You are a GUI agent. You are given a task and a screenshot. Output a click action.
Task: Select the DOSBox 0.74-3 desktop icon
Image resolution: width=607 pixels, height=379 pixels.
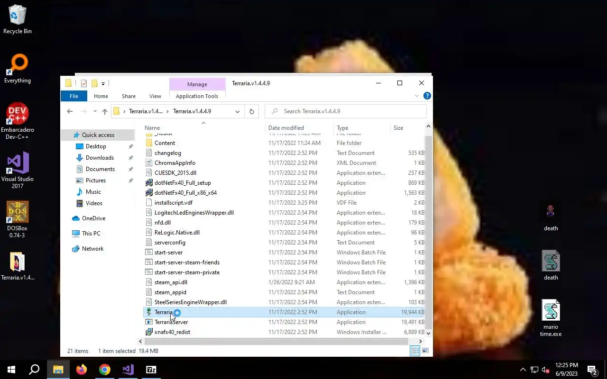click(18, 220)
